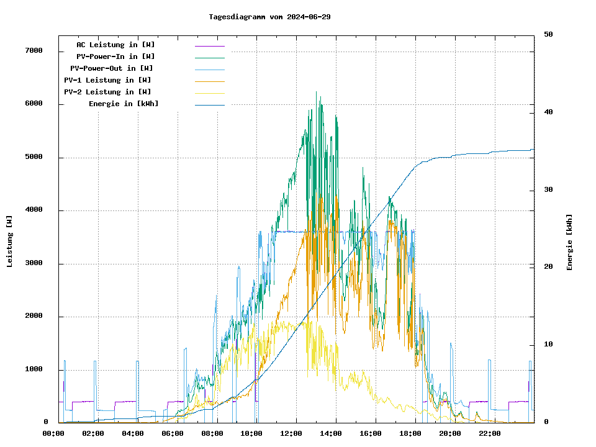This screenshot has height=447, width=596.
Task: Click the 5000 label on the left axis
Action: [x=34, y=157]
